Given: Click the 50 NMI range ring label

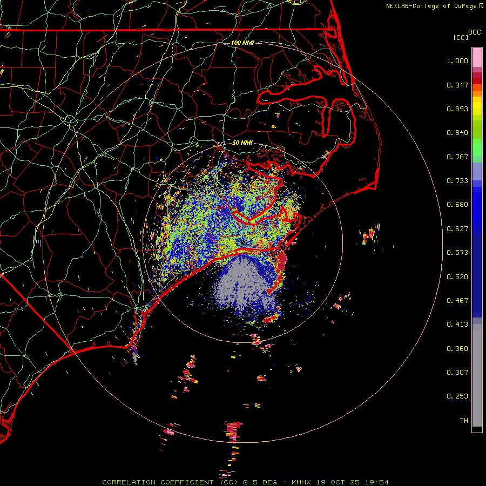Looking at the screenshot, I should click(242, 143).
